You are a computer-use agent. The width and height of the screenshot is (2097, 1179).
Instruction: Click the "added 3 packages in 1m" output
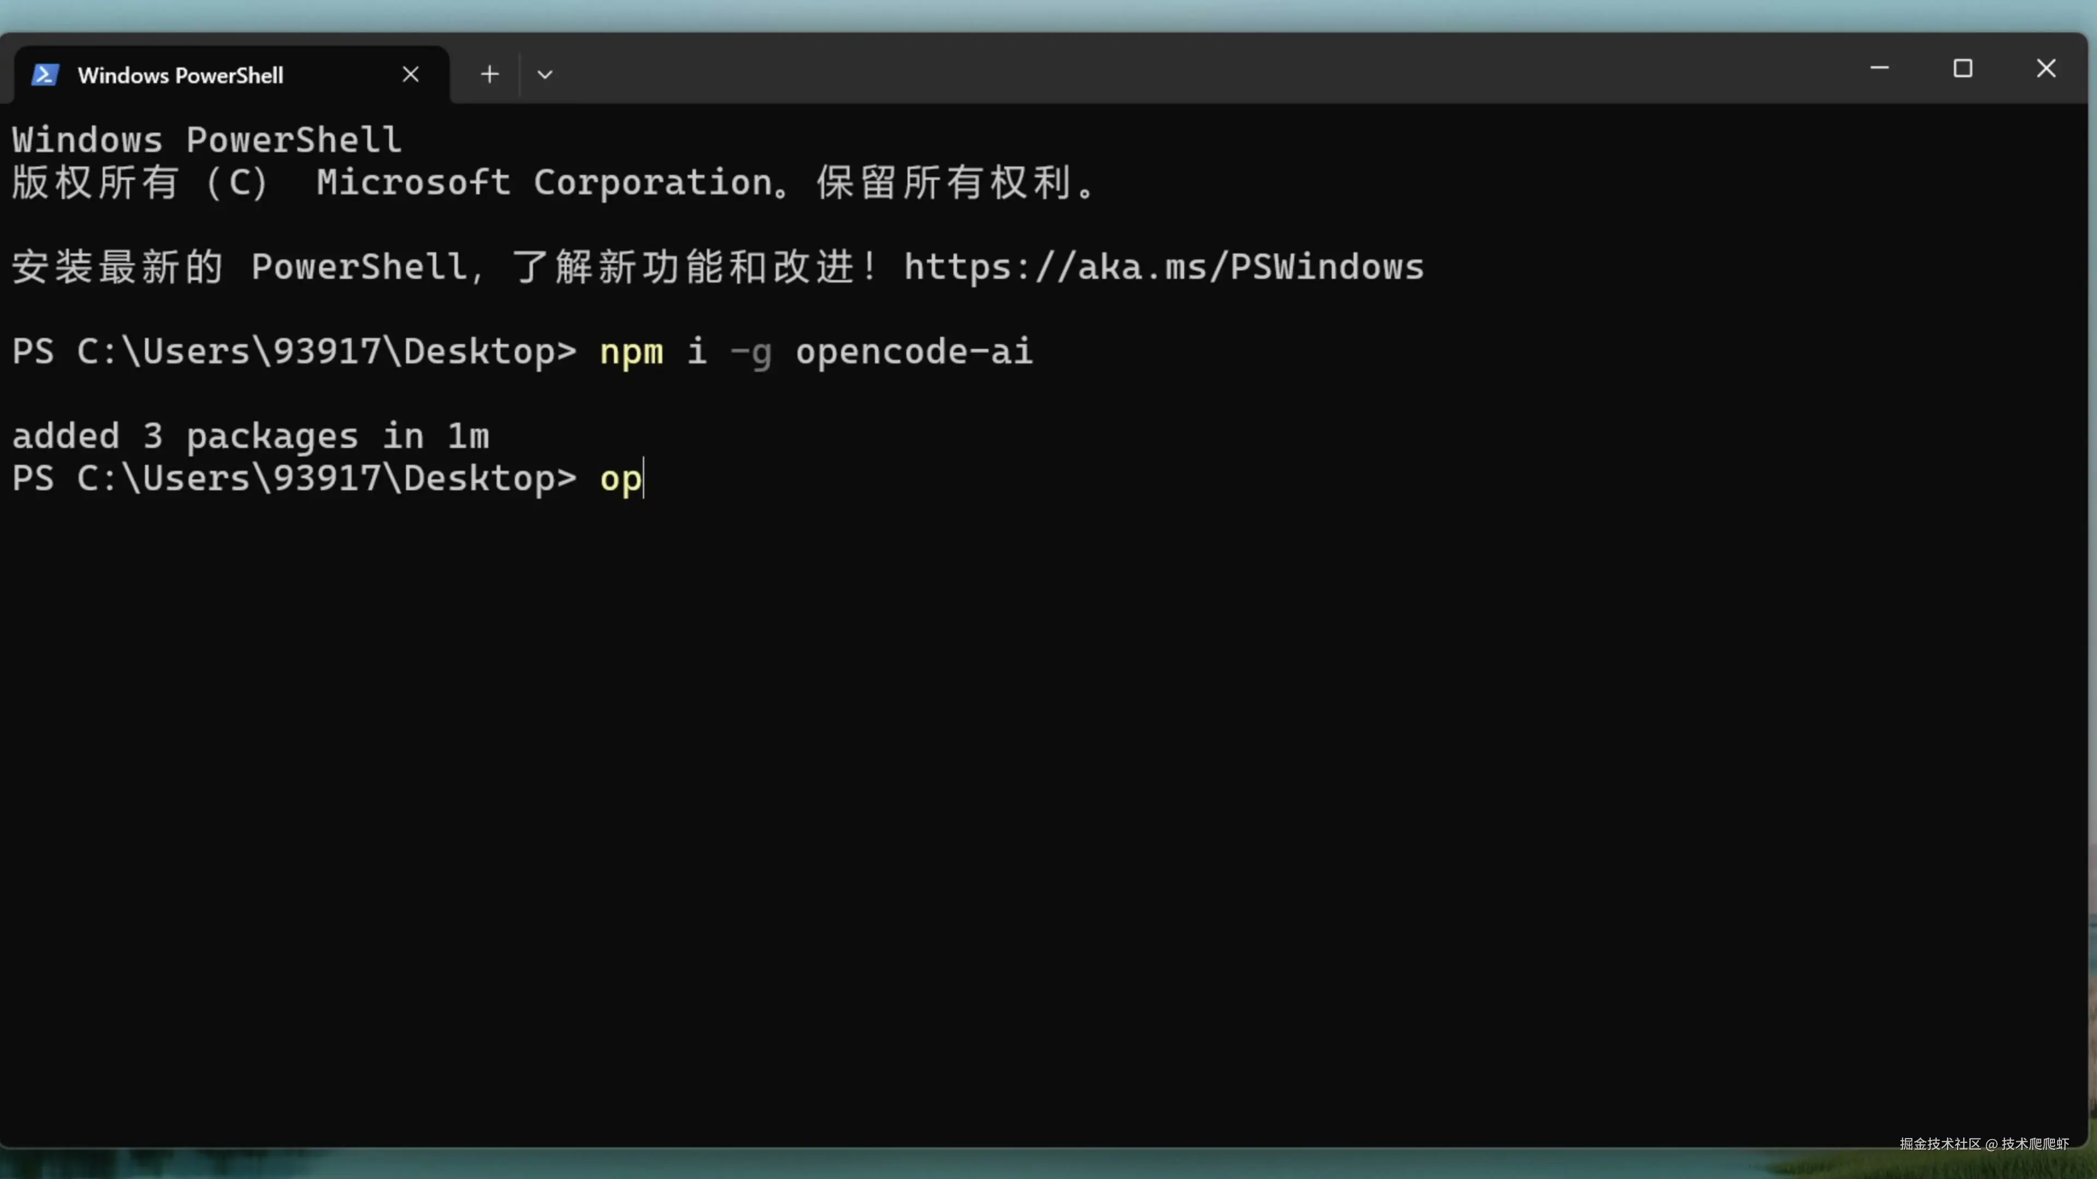pyautogui.click(x=251, y=436)
